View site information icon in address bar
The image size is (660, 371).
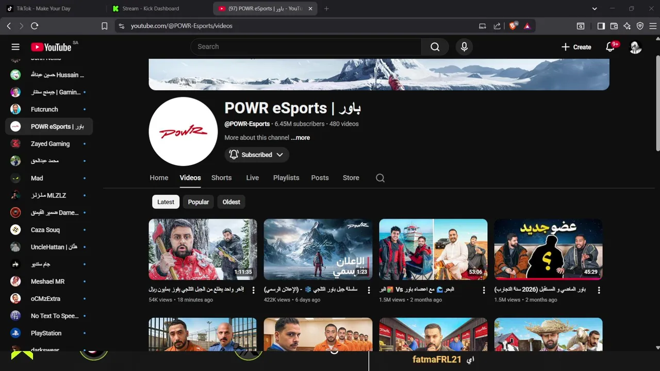point(121,26)
